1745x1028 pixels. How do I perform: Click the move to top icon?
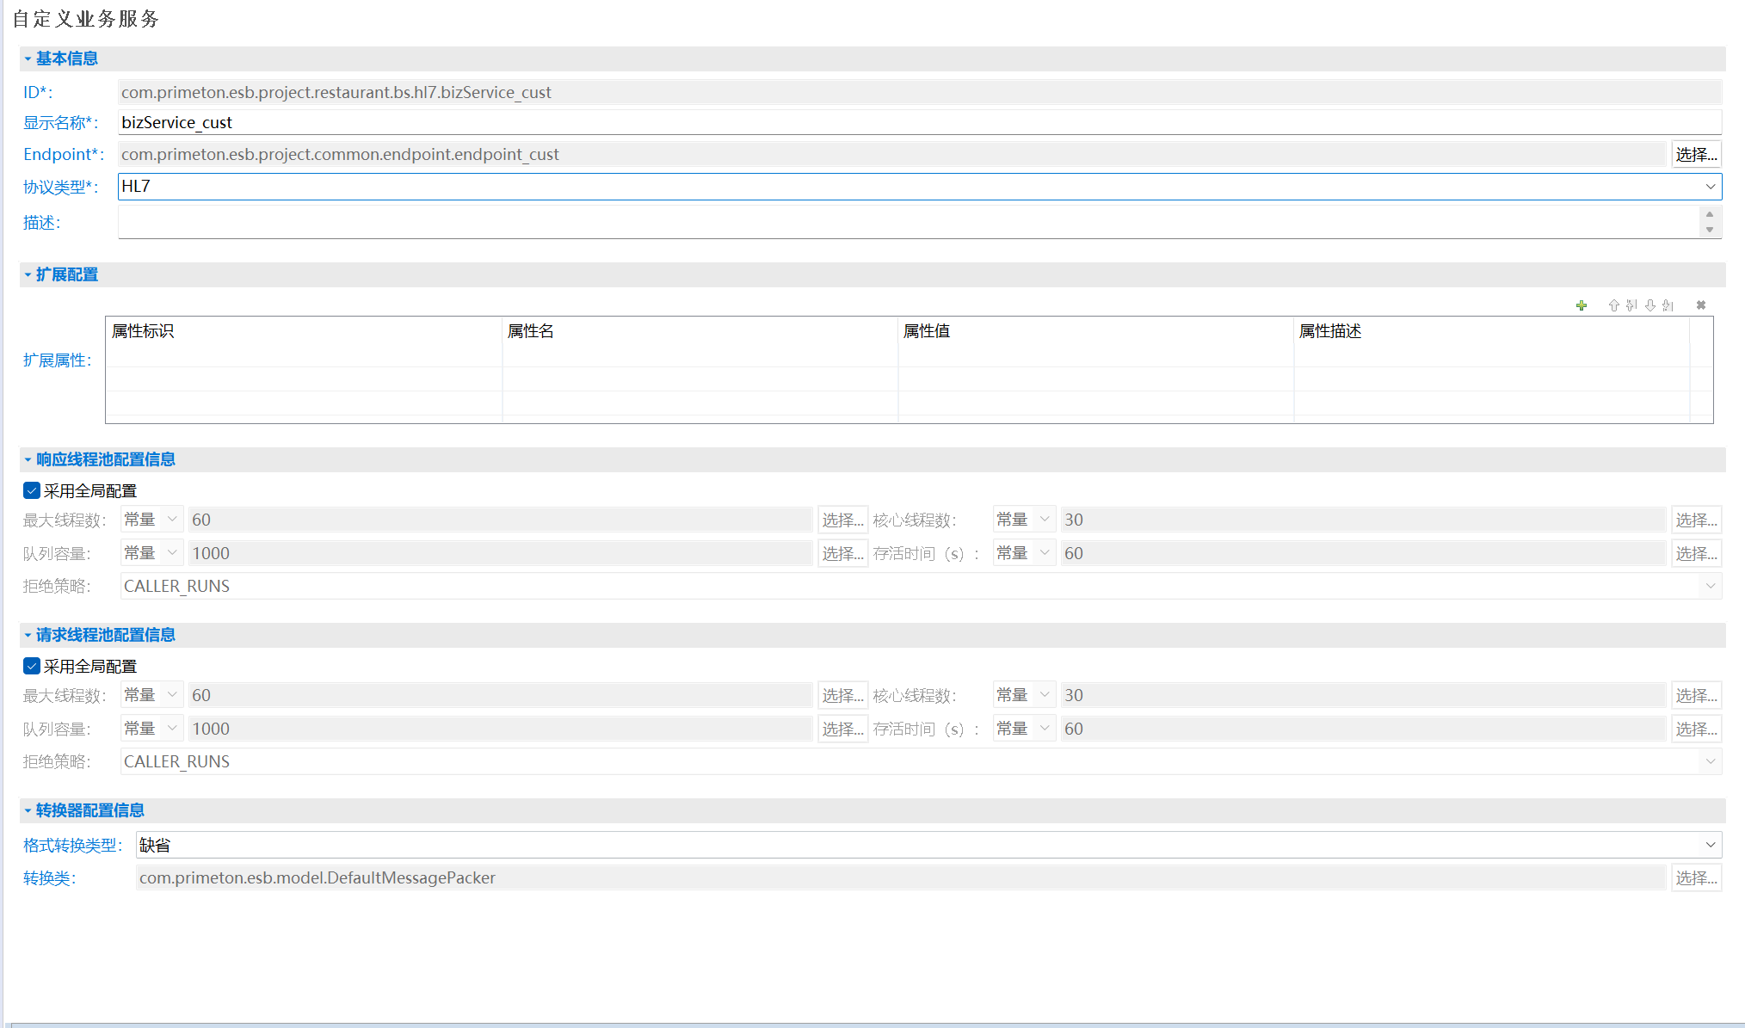[1631, 305]
